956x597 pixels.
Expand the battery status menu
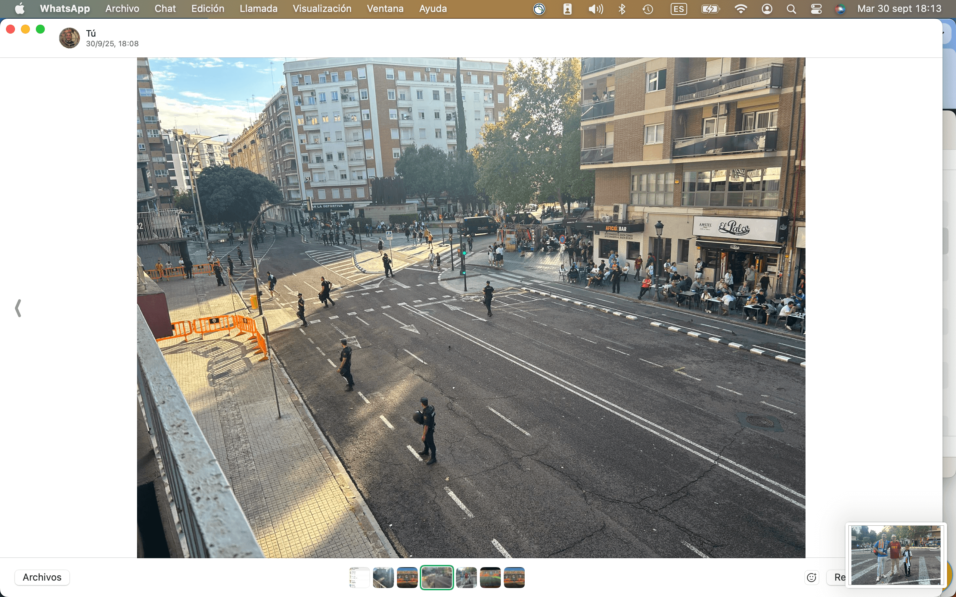pos(710,9)
